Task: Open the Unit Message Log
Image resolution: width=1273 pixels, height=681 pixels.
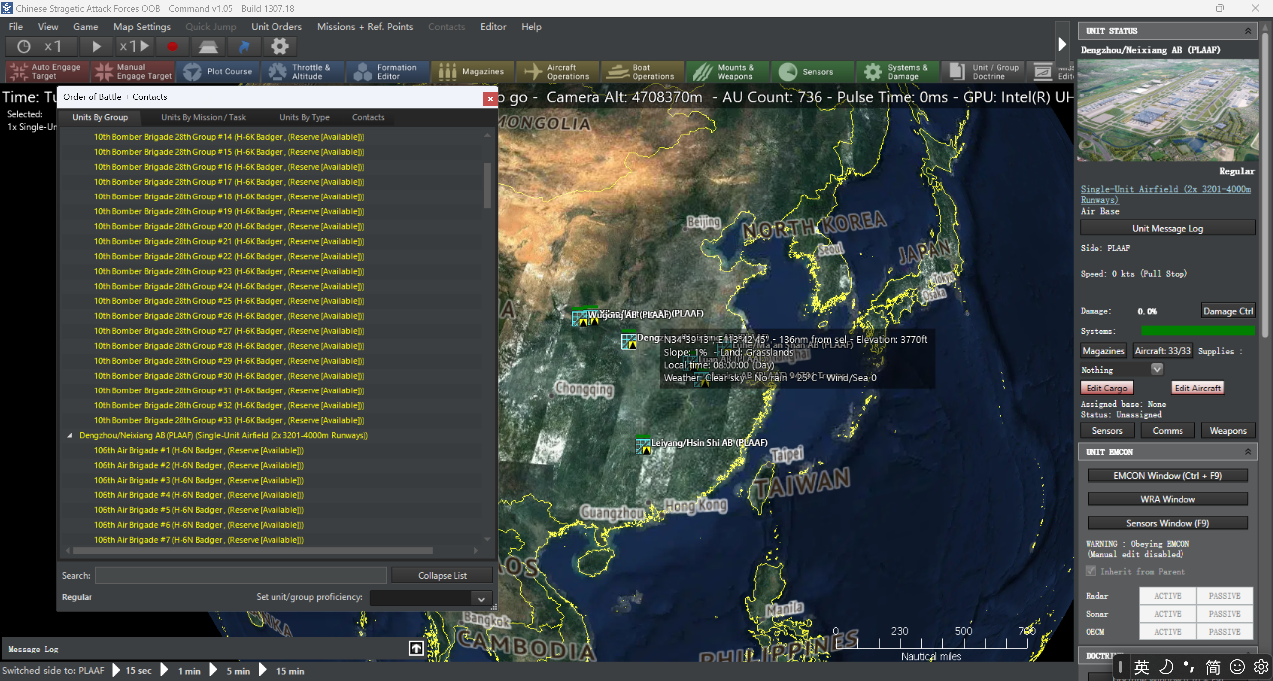Action: click(x=1168, y=228)
